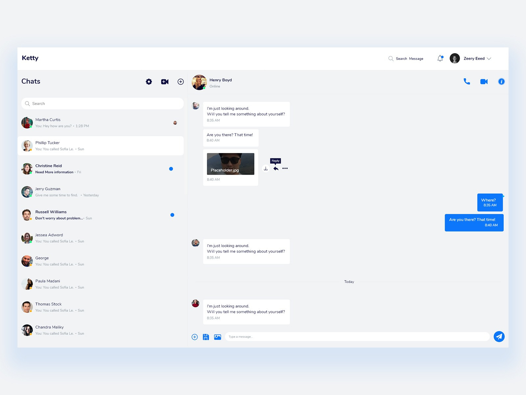The height and width of the screenshot is (395, 526).
Task: Download the Placeholder.jpg attachment
Action: coord(266,169)
